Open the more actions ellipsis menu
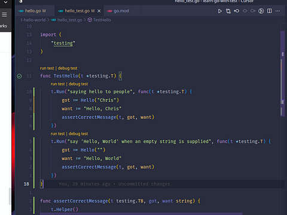This screenshot has height=215, width=287. pos(277,11)
